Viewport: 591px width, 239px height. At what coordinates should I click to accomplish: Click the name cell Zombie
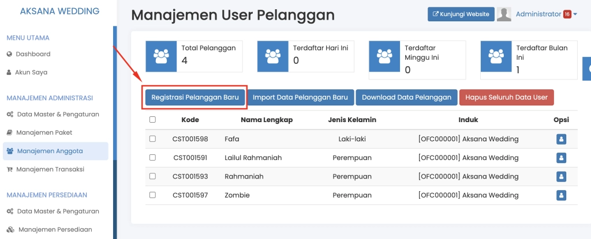pyautogui.click(x=237, y=195)
